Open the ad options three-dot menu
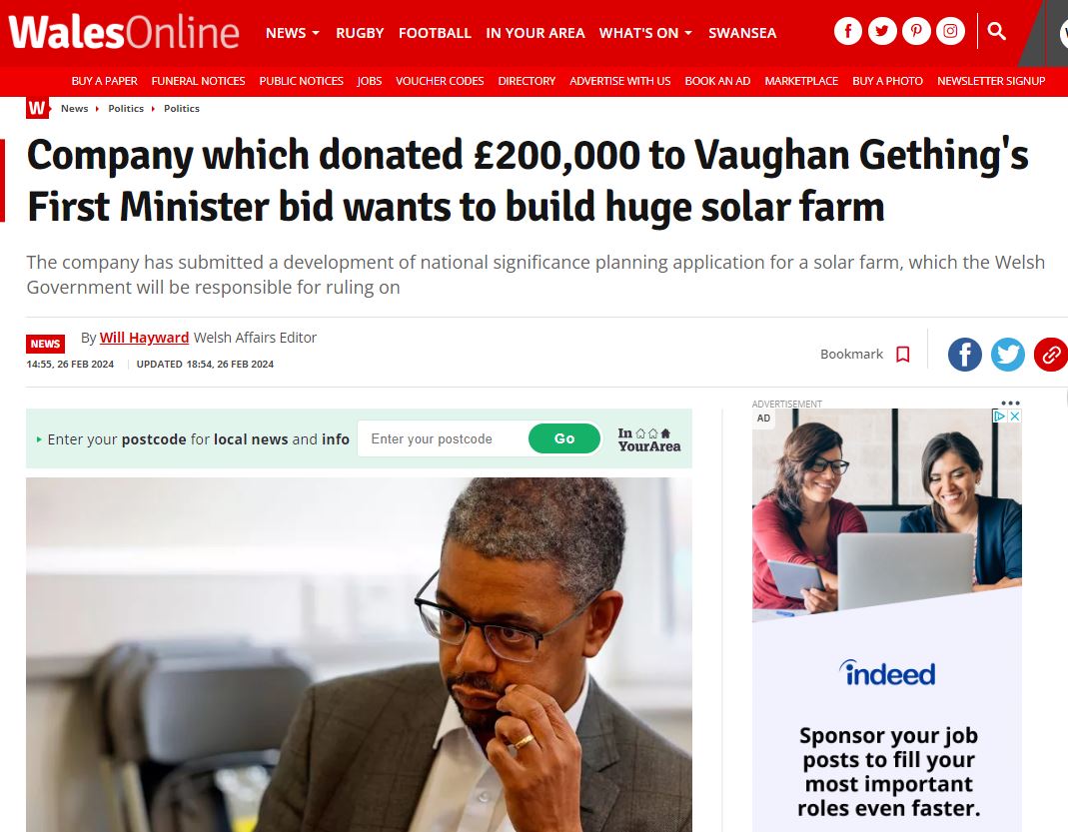 [x=1010, y=404]
